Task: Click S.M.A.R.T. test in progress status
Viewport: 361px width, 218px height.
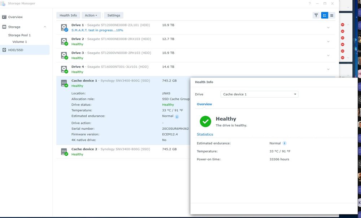Action: click(x=97, y=30)
